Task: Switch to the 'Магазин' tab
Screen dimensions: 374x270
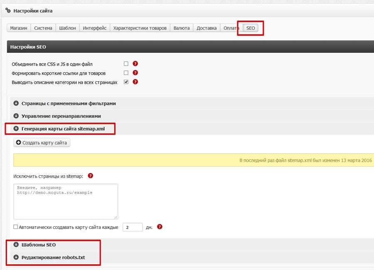Action: pyautogui.click(x=19, y=28)
